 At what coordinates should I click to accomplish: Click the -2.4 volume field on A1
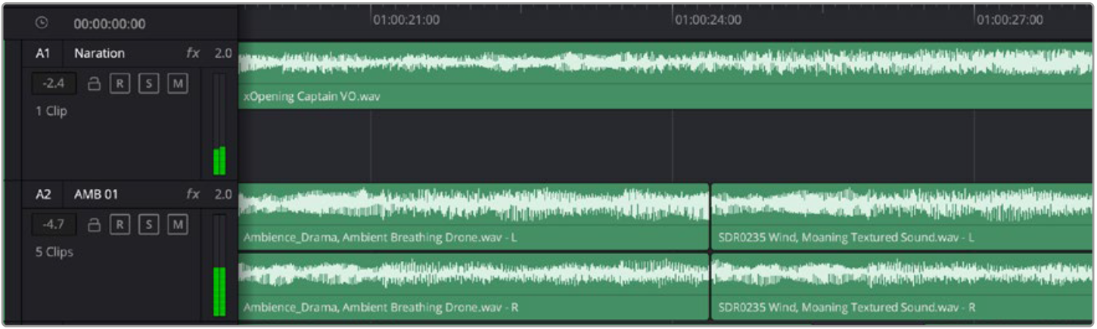(x=54, y=84)
